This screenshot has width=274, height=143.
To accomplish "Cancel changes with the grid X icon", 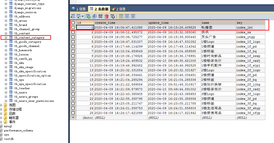I will click(x=113, y=16).
